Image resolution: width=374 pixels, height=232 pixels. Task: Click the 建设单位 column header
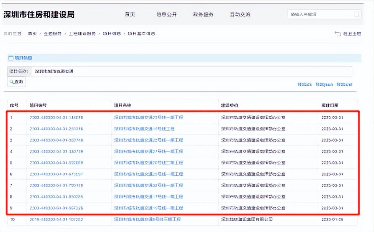[230, 105]
